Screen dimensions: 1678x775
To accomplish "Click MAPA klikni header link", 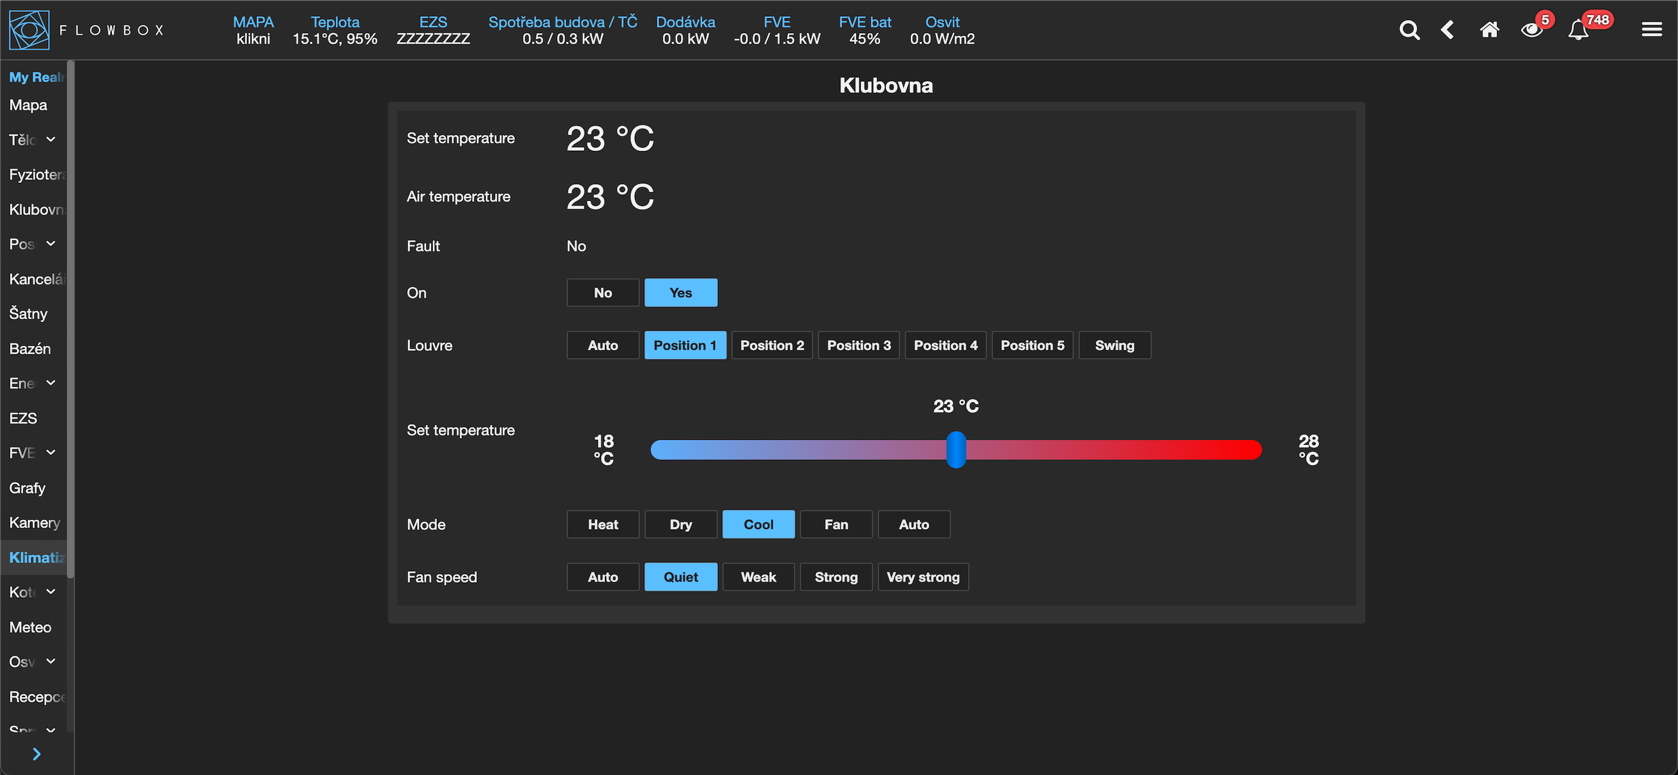I will tap(253, 31).
